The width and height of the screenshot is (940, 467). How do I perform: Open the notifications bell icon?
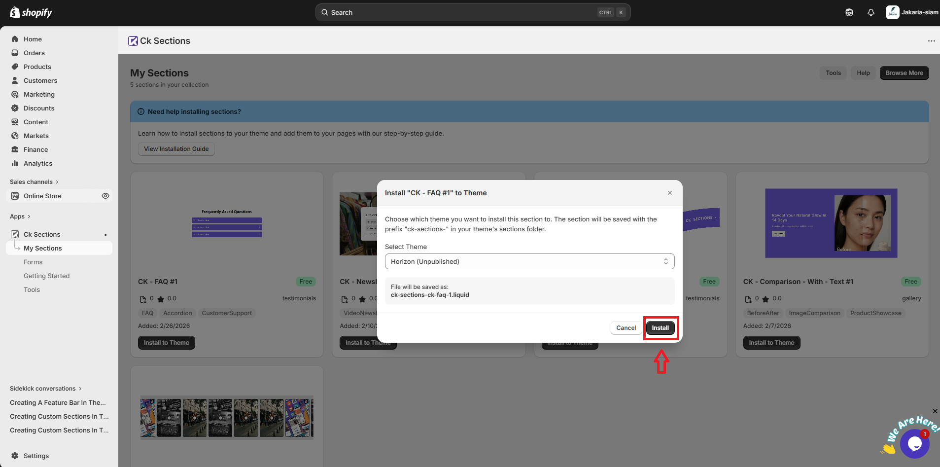[870, 12]
